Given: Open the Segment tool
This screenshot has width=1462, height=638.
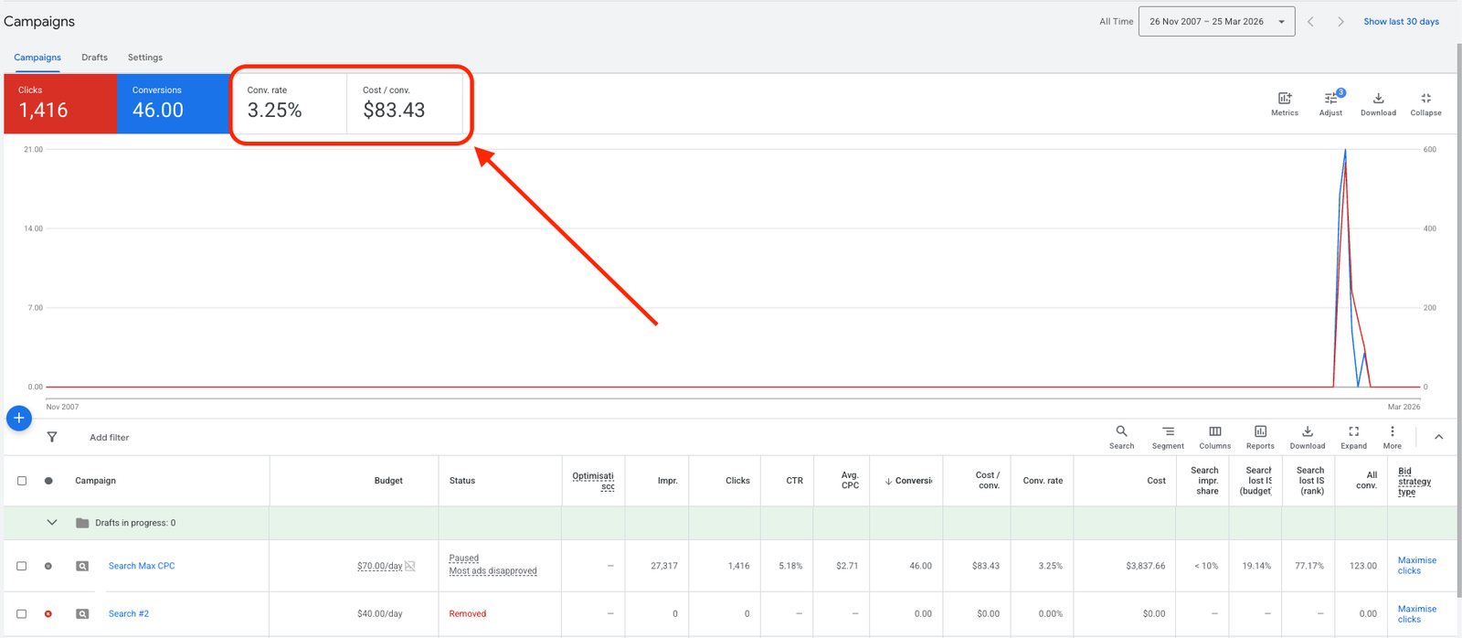Looking at the screenshot, I should tap(1168, 437).
